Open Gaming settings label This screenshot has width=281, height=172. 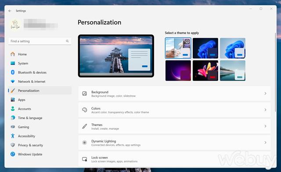click(23, 127)
